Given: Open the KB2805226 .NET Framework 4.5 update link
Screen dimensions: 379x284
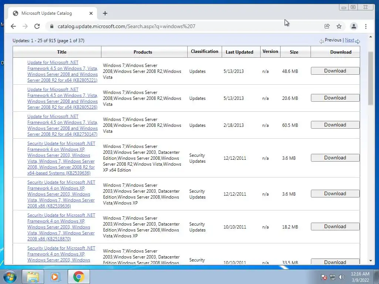Looking at the screenshot, I should [62, 98].
